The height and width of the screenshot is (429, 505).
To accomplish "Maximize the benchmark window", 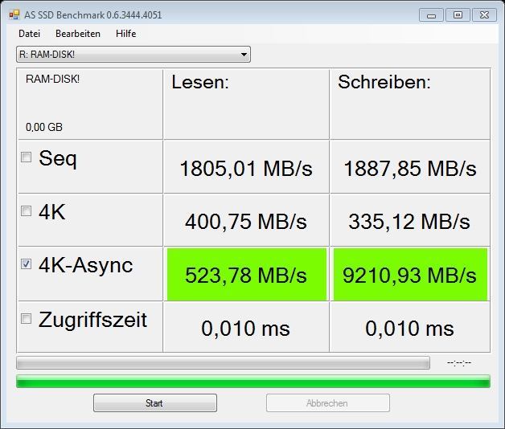I will pos(458,15).
